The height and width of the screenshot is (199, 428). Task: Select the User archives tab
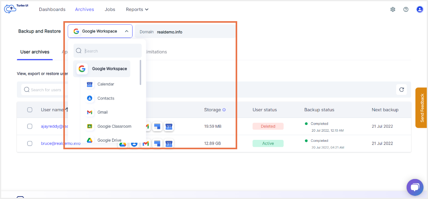(35, 52)
